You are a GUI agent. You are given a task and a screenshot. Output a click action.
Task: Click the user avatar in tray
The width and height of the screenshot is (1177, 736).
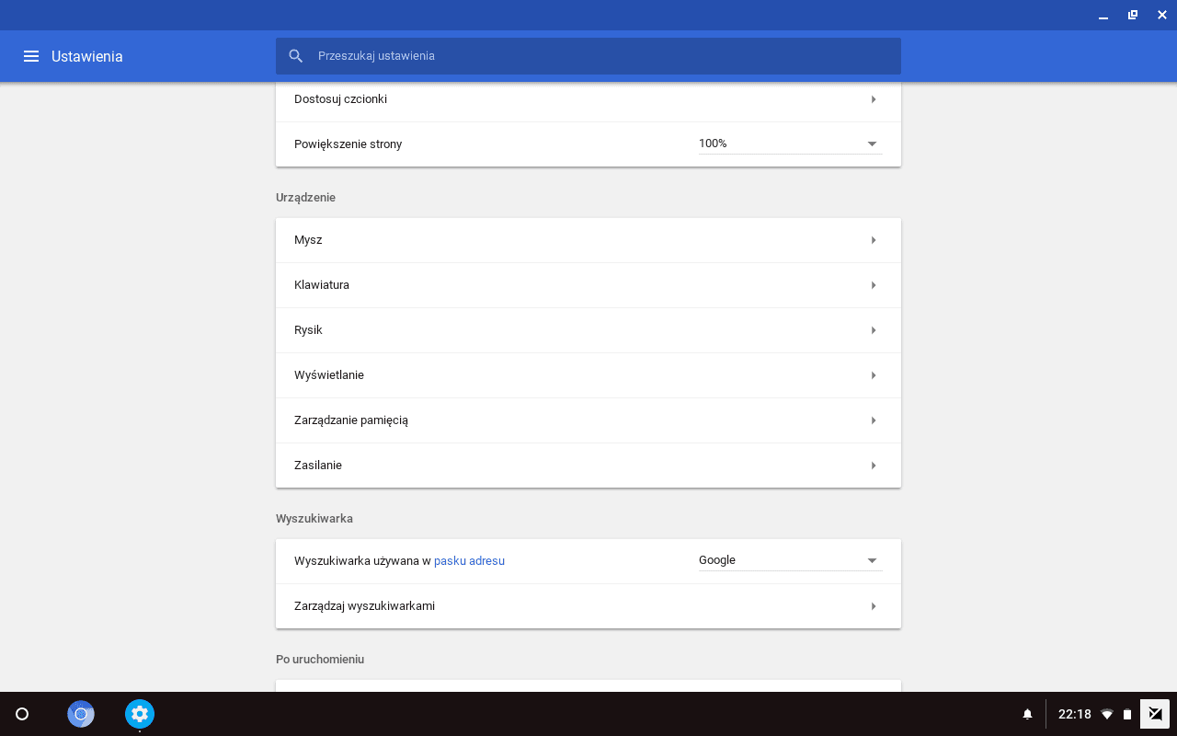point(1154,714)
